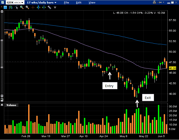The image size is (179, 140).
Task: Click the yellow 46.08 last price tag
Action: click(172, 68)
